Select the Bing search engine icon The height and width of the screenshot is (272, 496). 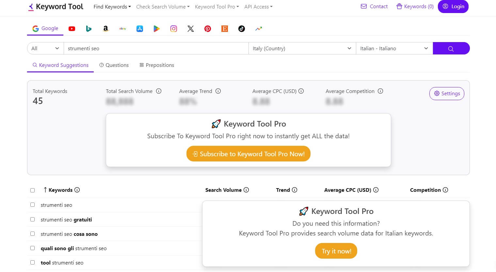click(x=88, y=29)
